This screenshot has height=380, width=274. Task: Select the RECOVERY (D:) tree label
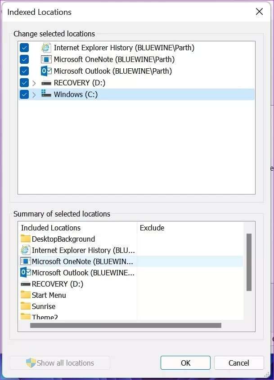[x=80, y=83]
